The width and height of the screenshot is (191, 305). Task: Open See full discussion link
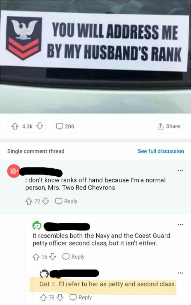(x=161, y=151)
